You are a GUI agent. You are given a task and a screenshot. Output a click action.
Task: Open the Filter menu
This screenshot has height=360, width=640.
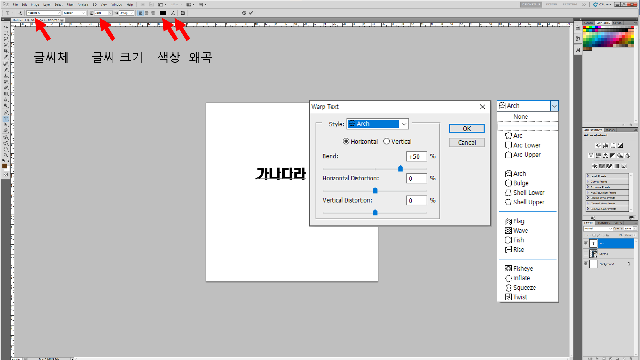(70, 4)
